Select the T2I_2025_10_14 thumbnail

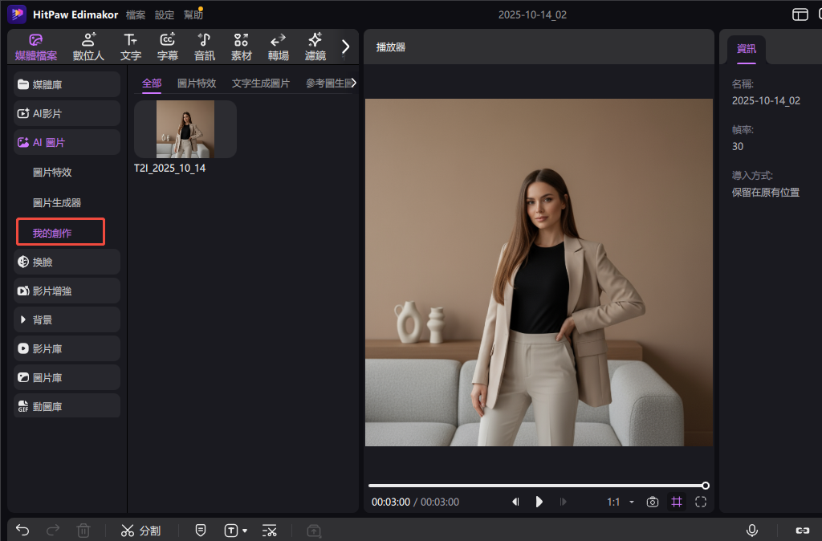click(185, 131)
